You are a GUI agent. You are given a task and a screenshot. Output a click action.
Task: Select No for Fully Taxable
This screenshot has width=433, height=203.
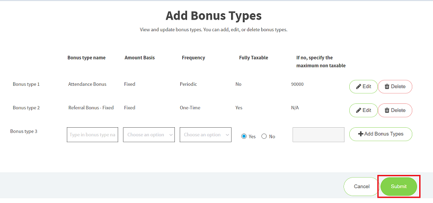click(x=264, y=136)
